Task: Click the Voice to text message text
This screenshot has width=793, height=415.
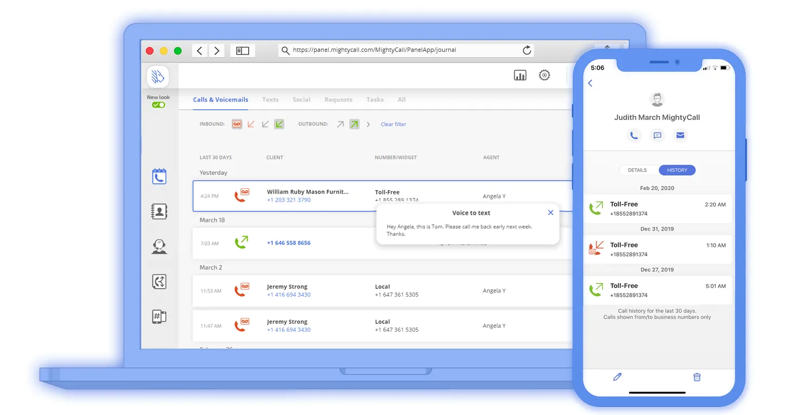Action: tap(459, 230)
